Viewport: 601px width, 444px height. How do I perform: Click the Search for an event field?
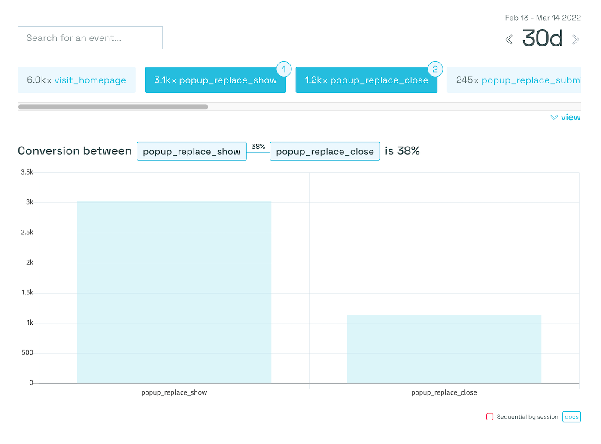90,38
